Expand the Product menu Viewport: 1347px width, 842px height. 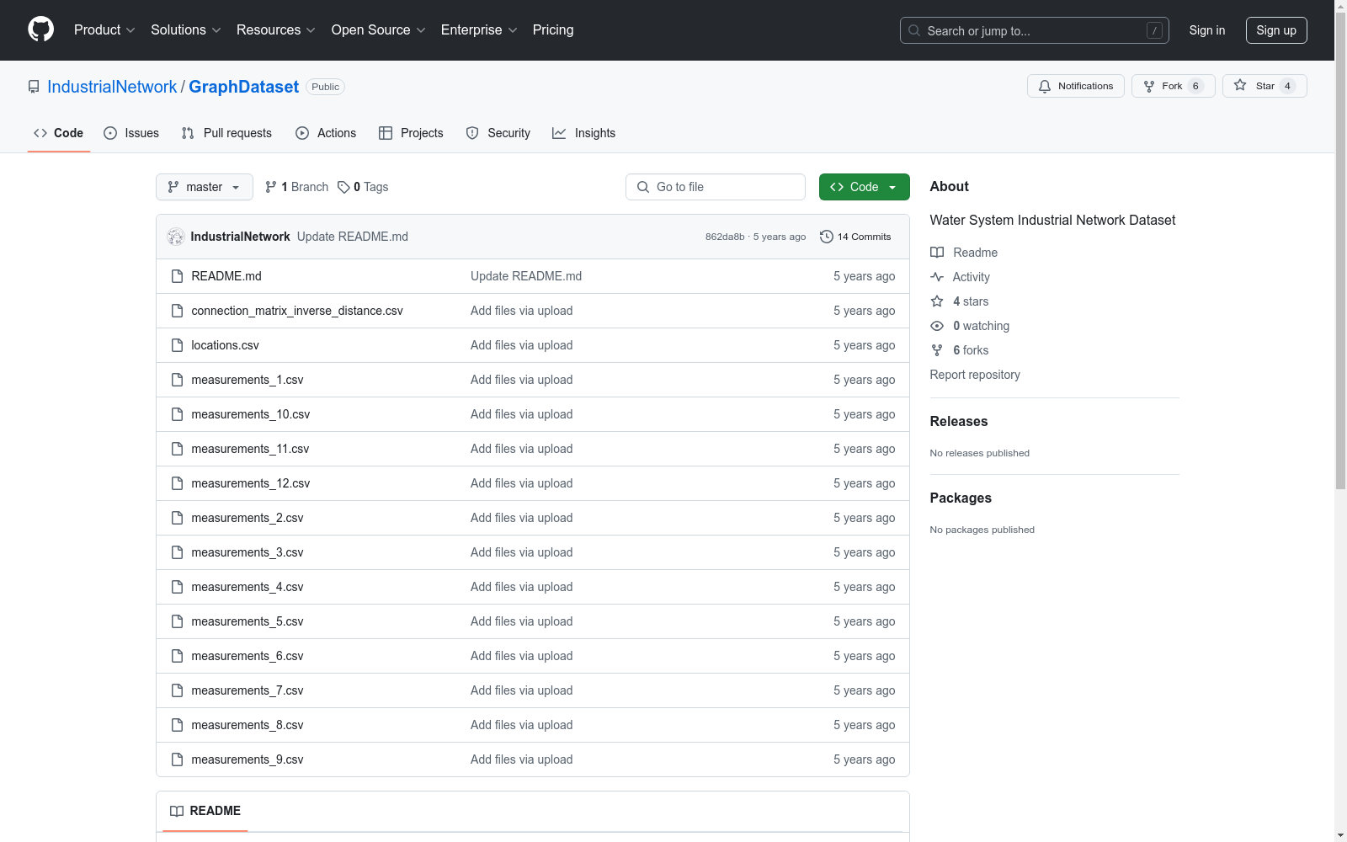pyautogui.click(x=104, y=30)
